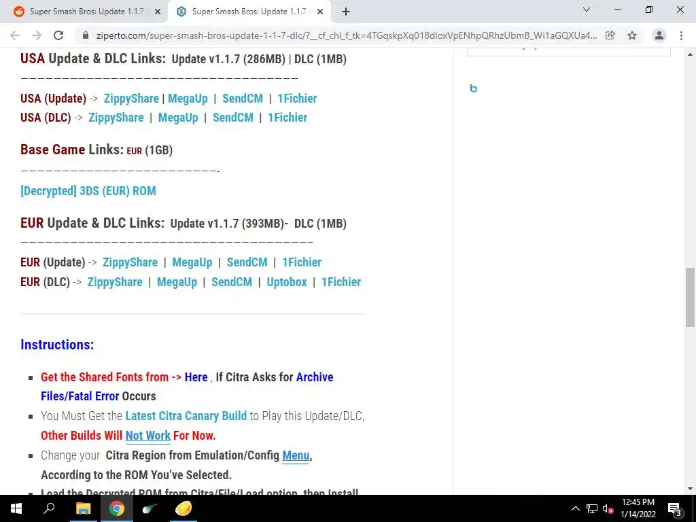
Task: Click the 'Not Work' underlined link
Action: pos(147,436)
